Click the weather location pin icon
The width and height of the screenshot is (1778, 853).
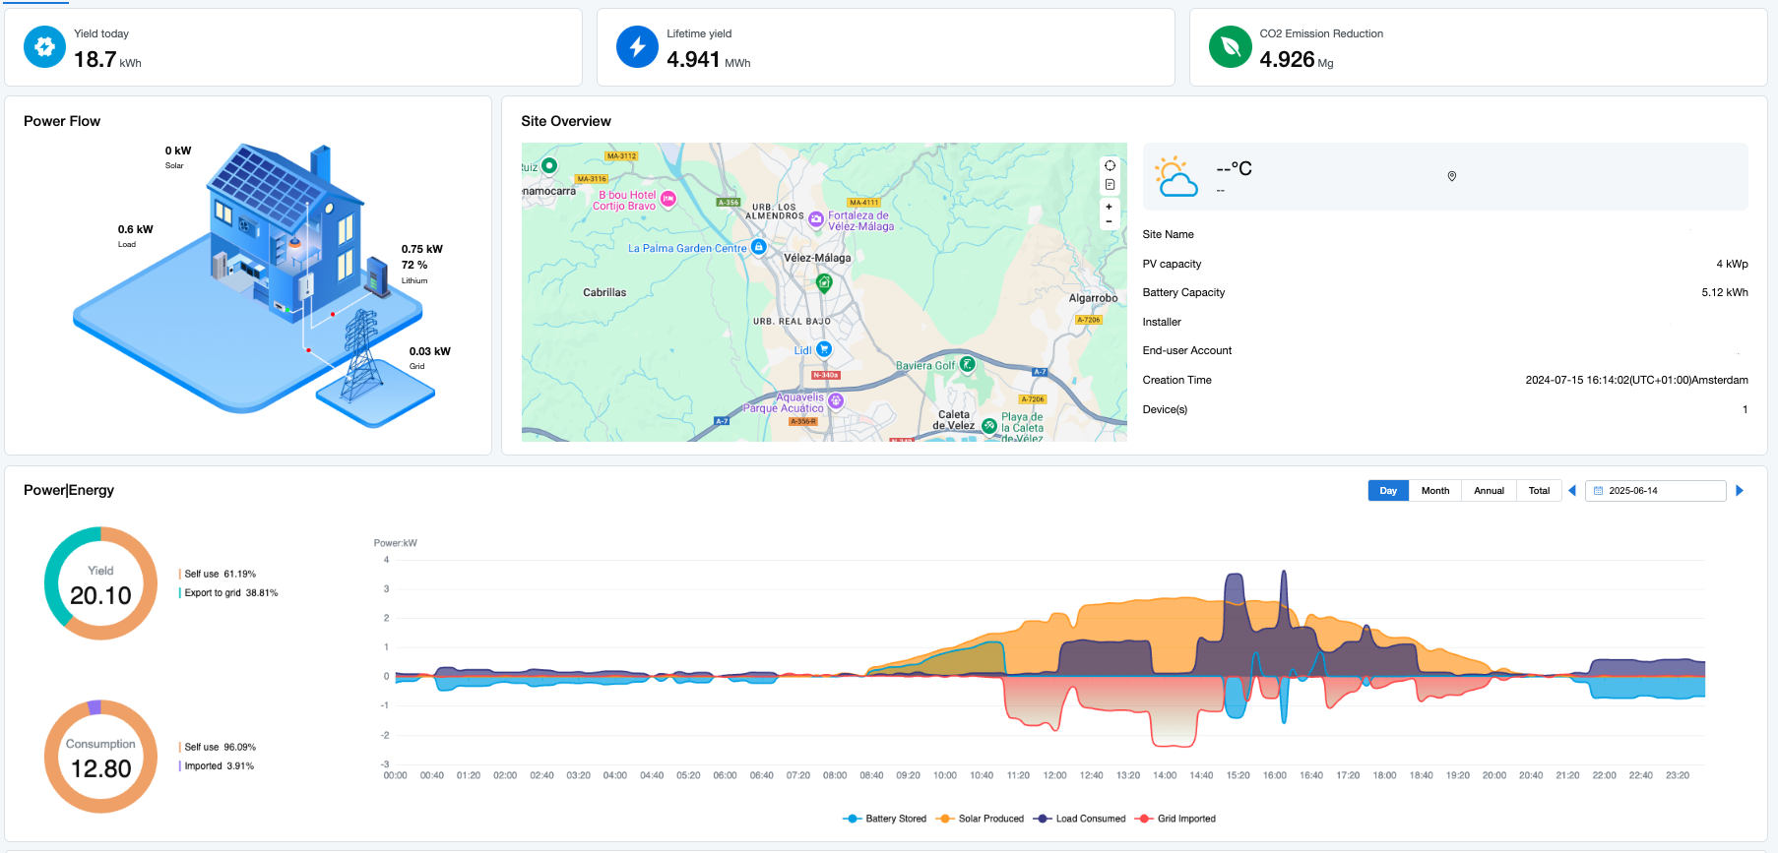(1451, 176)
